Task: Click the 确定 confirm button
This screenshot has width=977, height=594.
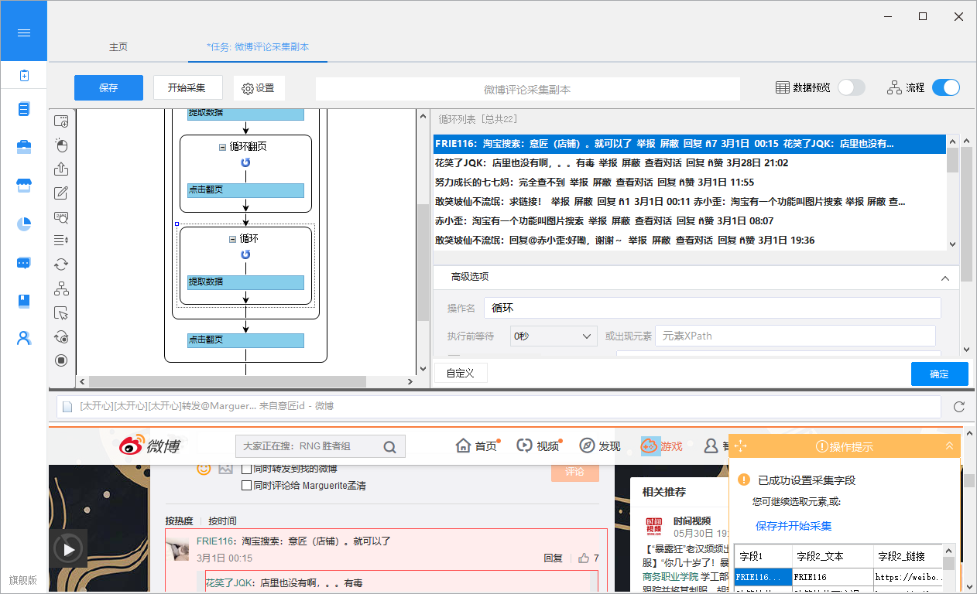Action: (x=939, y=374)
